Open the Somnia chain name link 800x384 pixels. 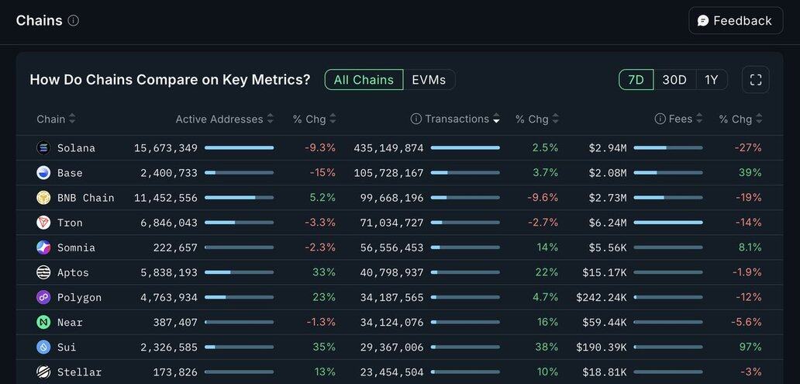click(x=76, y=247)
